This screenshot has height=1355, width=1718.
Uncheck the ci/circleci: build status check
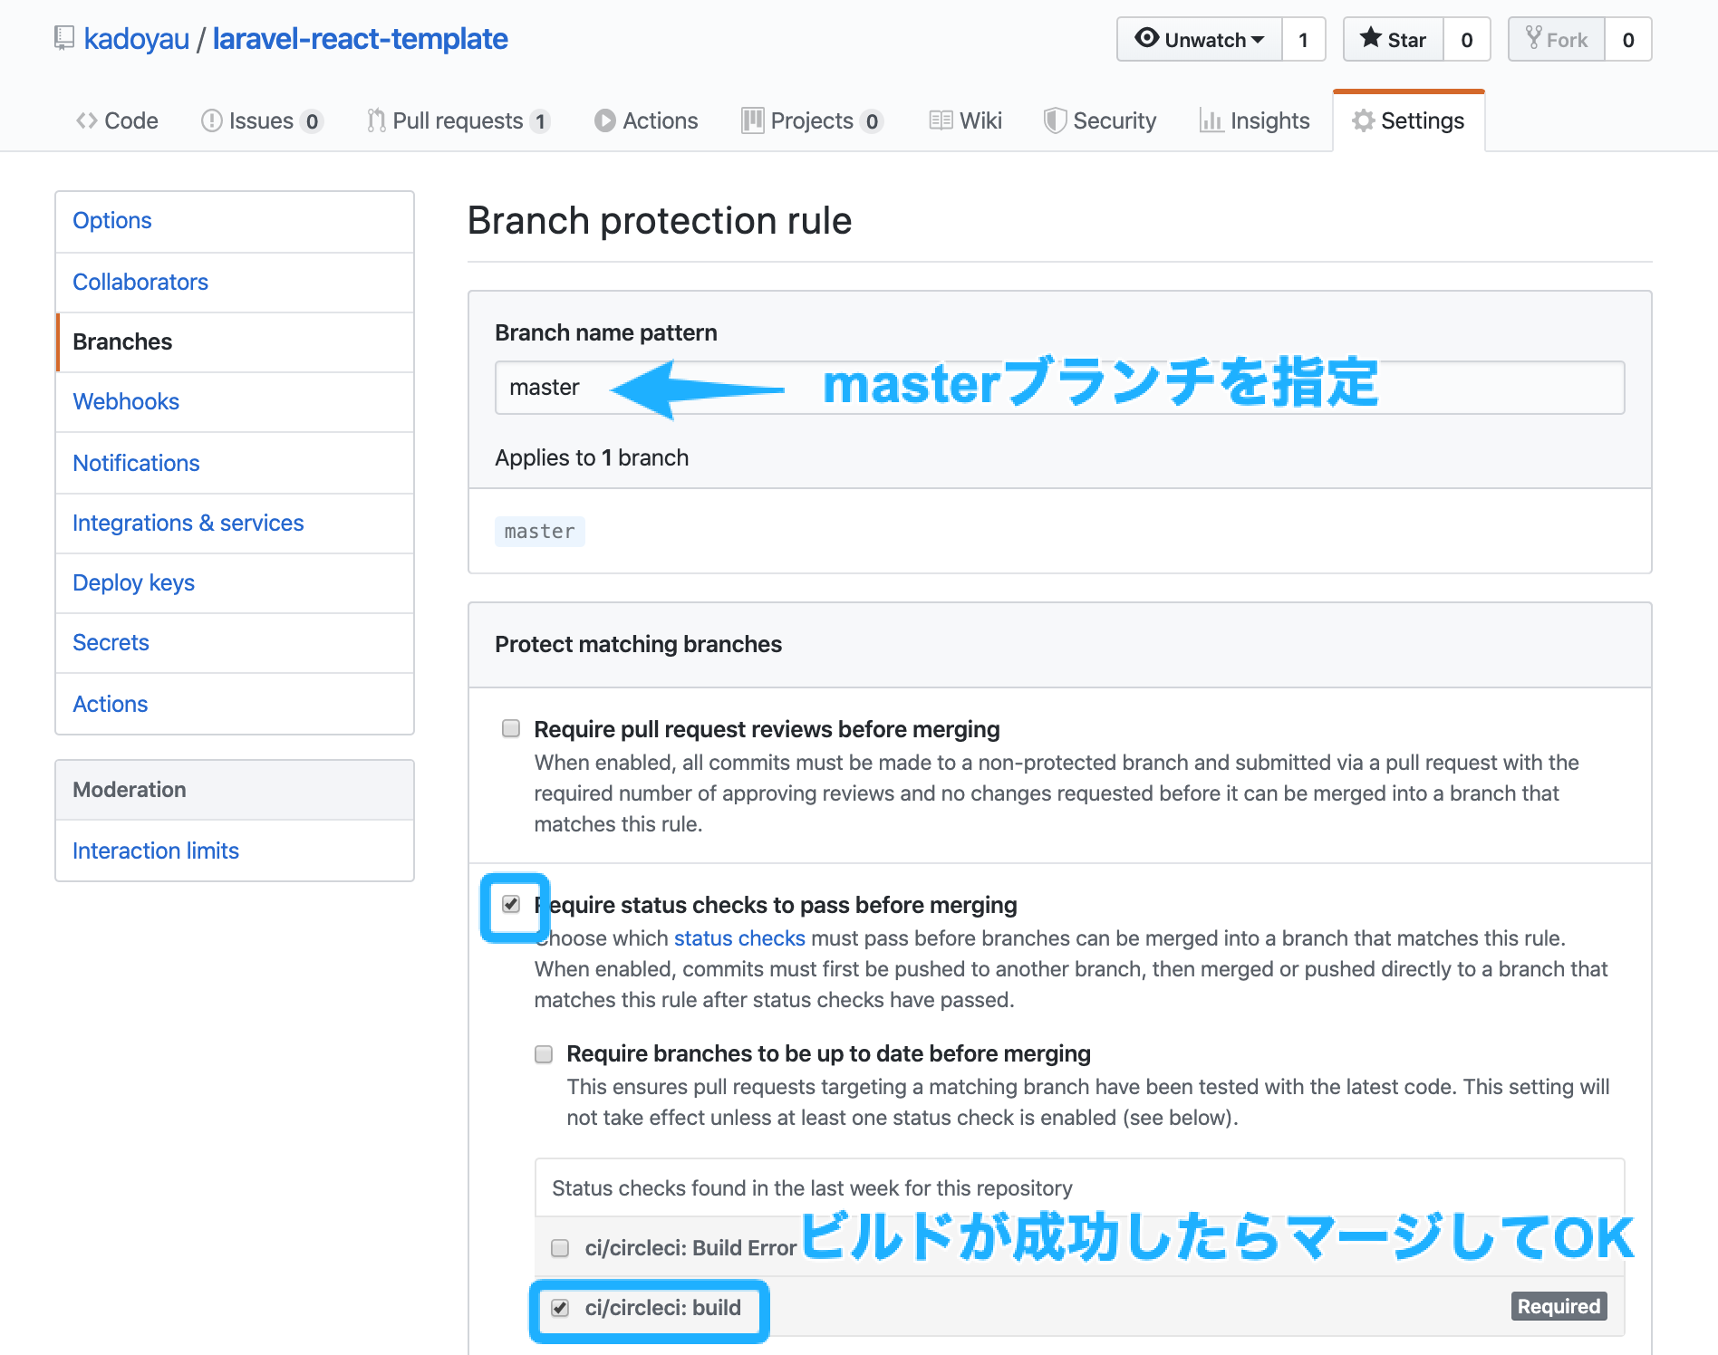pyautogui.click(x=560, y=1308)
